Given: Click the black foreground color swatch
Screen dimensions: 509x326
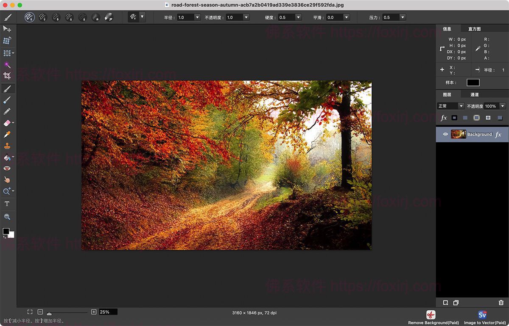Looking at the screenshot, I should click(6, 231).
